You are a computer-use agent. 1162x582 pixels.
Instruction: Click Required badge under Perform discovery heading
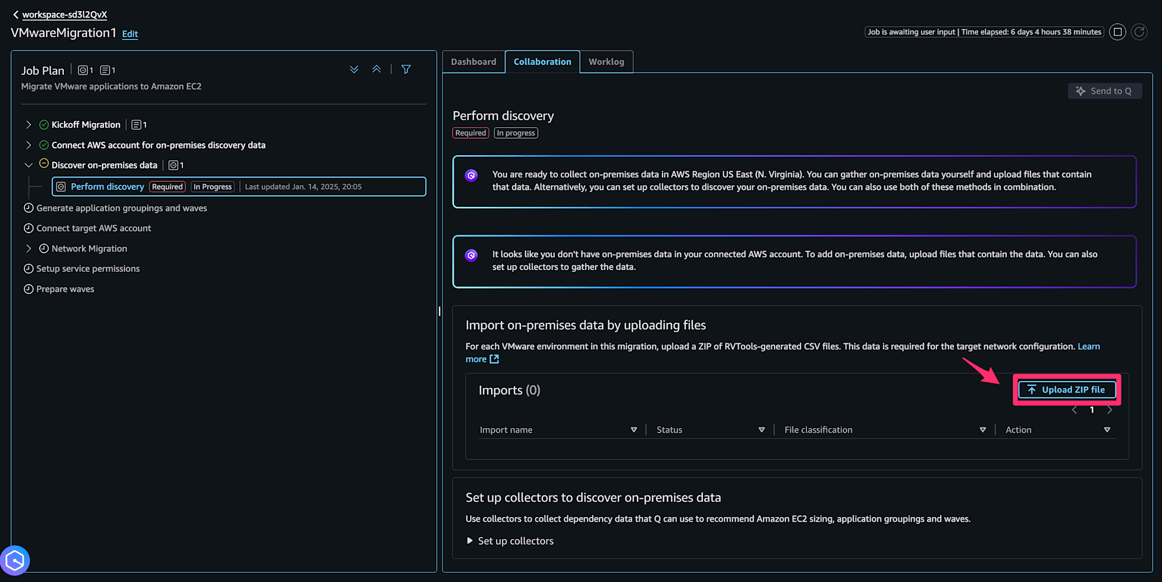pos(471,133)
